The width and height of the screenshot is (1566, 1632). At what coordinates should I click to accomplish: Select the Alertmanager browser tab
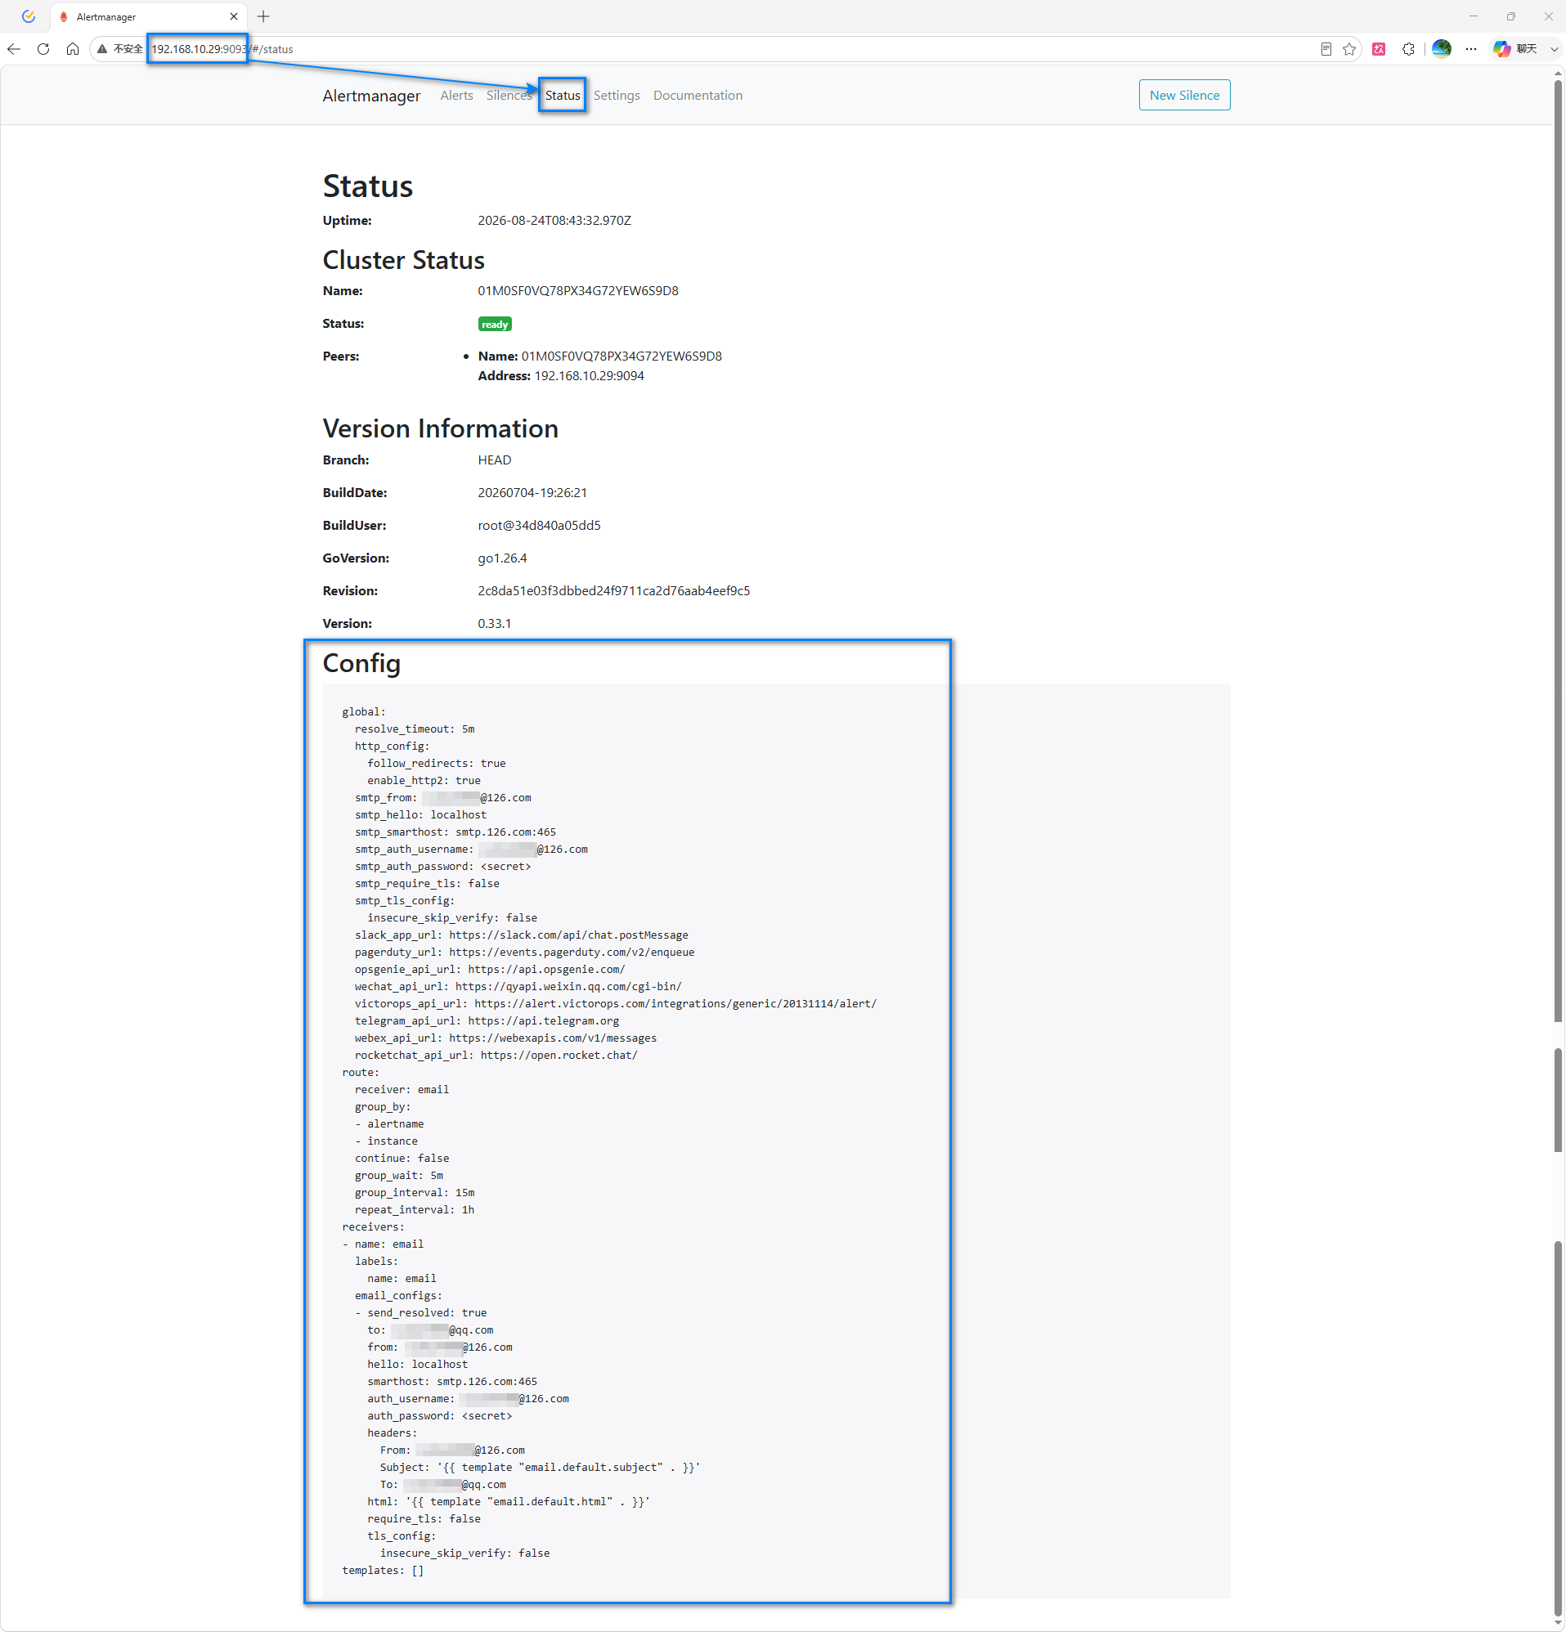[149, 16]
